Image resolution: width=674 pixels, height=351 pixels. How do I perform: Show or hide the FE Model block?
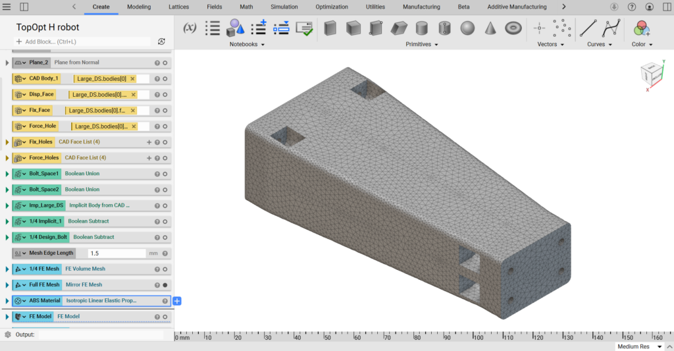[165, 317]
